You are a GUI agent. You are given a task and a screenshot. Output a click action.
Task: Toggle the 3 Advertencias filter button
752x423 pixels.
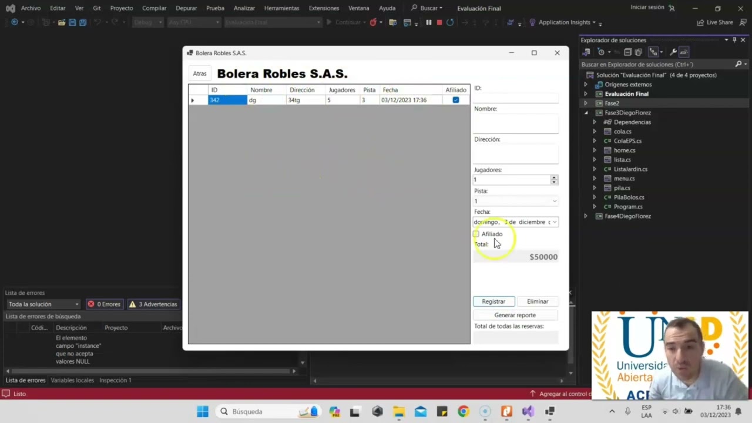(153, 304)
